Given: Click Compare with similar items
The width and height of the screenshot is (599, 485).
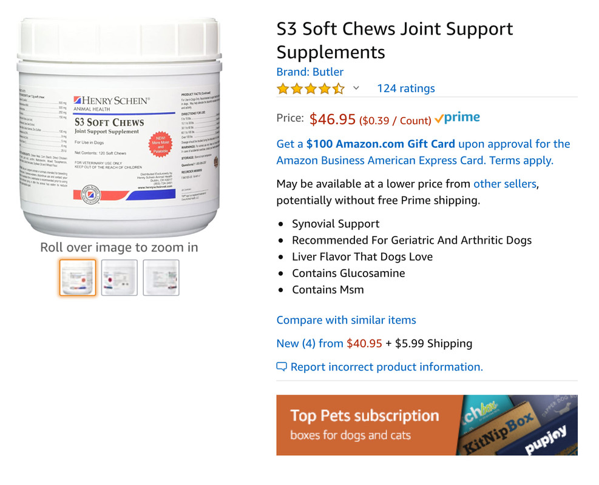Looking at the screenshot, I should (346, 319).
